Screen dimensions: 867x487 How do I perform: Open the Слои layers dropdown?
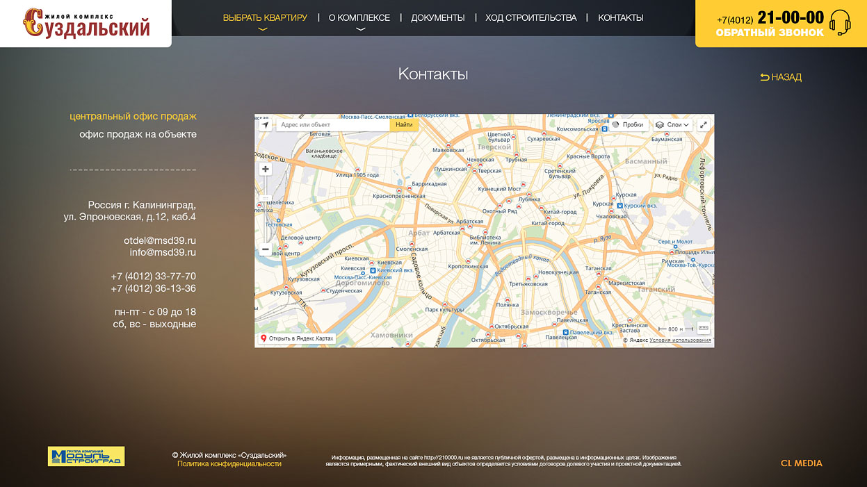(x=672, y=125)
